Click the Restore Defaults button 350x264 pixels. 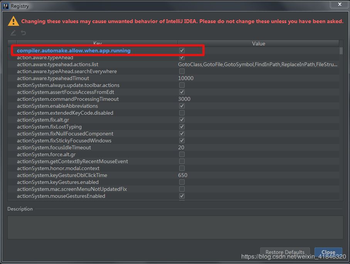pyautogui.click(x=285, y=252)
